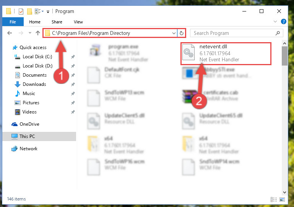This screenshot has height=207, width=294.
Task: Open Customize Quick Access Toolbar dropdown
Action: [48, 11]
